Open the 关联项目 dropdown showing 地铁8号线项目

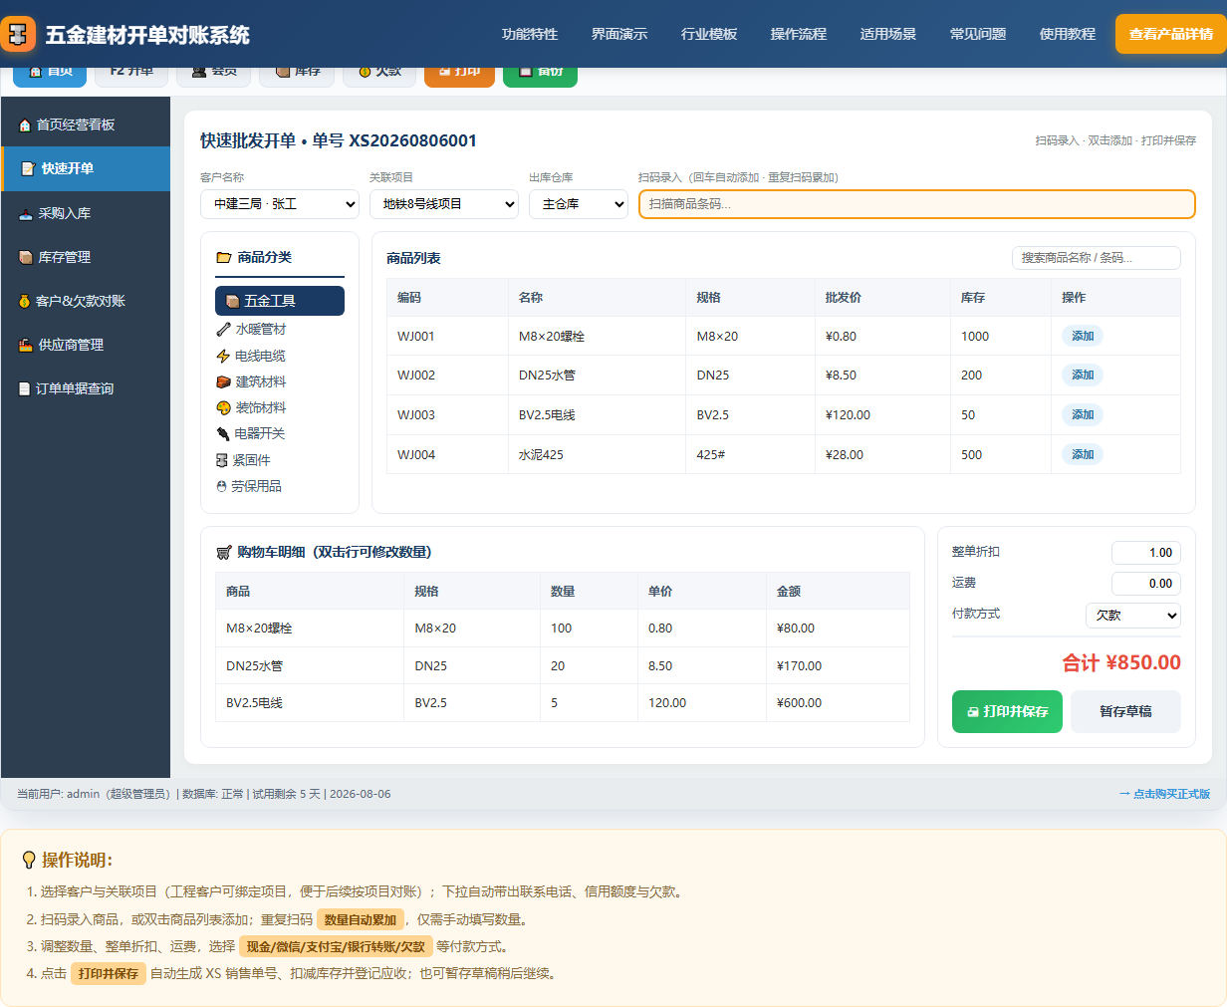pos(444,204)
